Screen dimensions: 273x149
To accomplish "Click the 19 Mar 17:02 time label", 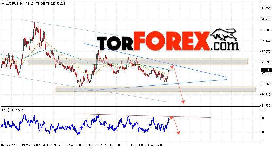I will pyautogui.click(x=31, y=145).
